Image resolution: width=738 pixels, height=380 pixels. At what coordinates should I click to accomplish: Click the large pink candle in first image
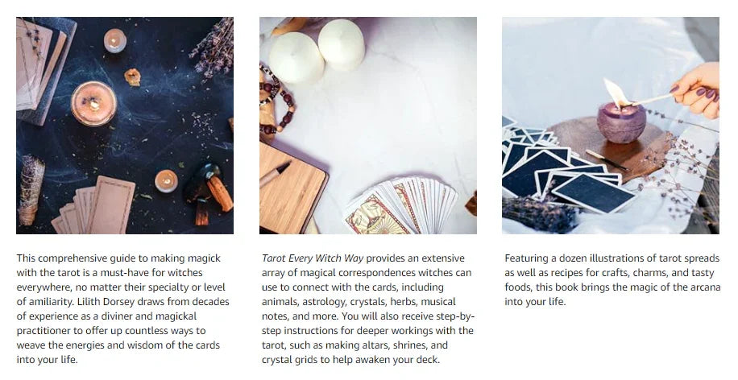coord(93,104)
